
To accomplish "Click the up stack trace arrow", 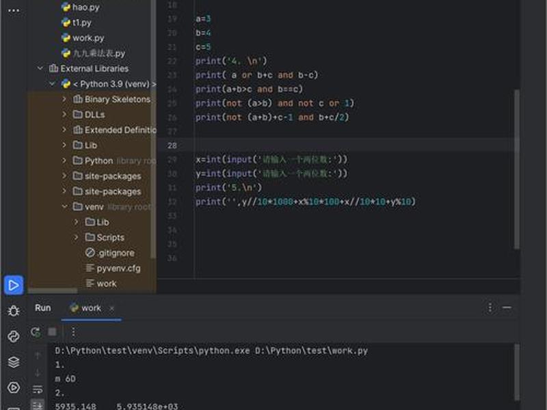I will pos(38,355).
